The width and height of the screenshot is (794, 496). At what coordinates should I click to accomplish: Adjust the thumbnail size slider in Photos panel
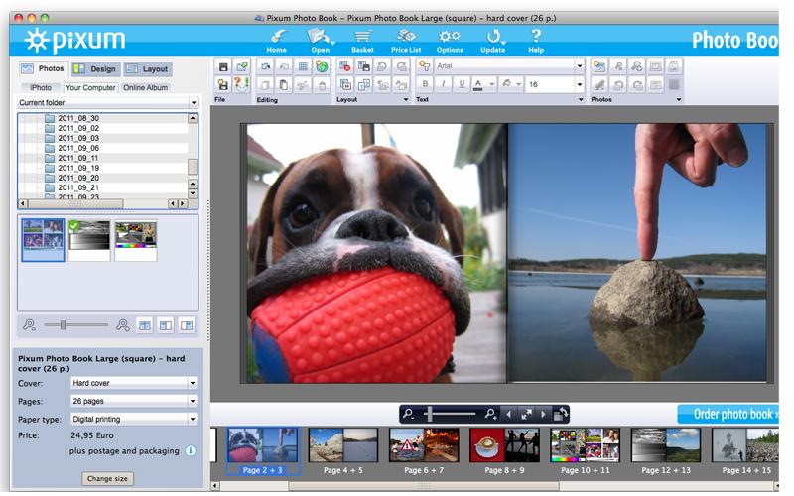(62, 324)
